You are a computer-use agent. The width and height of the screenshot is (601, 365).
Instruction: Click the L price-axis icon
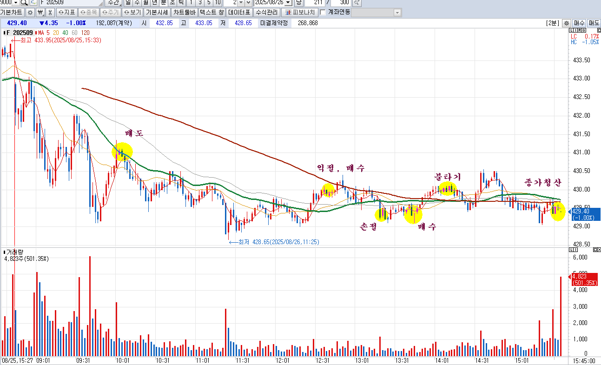click(x=571, y=31)
